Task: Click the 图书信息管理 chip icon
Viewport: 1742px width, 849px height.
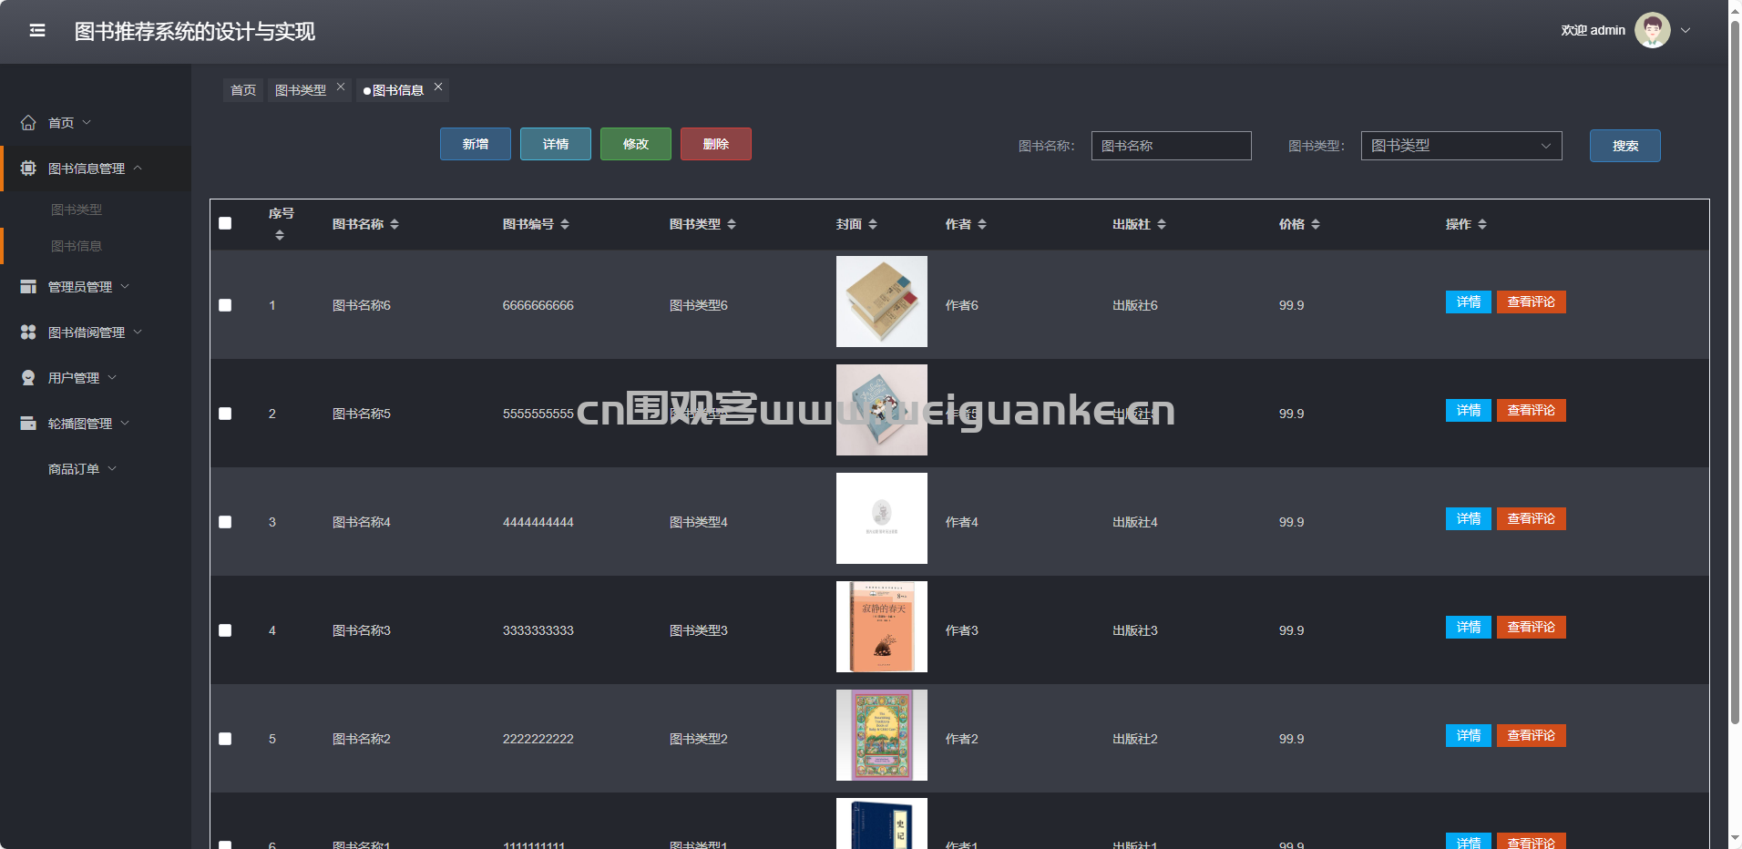Action: click(28, 169)
